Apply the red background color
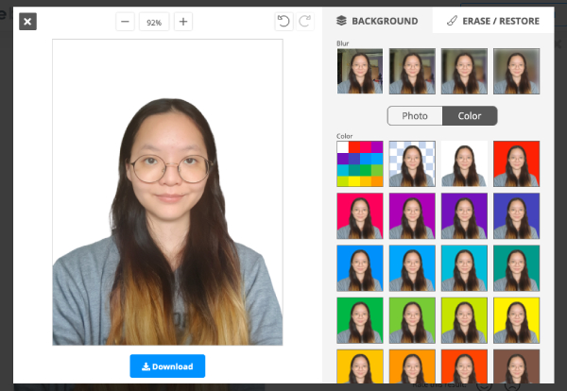Screen dimensions: 567x391 516,163
